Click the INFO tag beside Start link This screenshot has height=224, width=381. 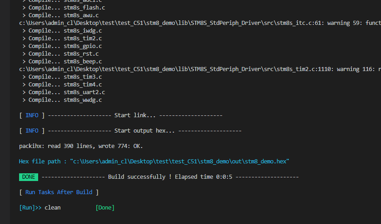coord(32,115)
